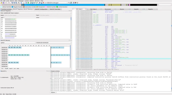Select the rax register row
The width and height of the screenshot is (172, 95).
(x=36, y=19)
